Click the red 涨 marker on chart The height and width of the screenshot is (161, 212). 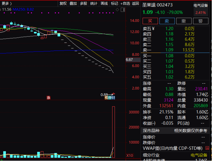click(x=48, y=98)
